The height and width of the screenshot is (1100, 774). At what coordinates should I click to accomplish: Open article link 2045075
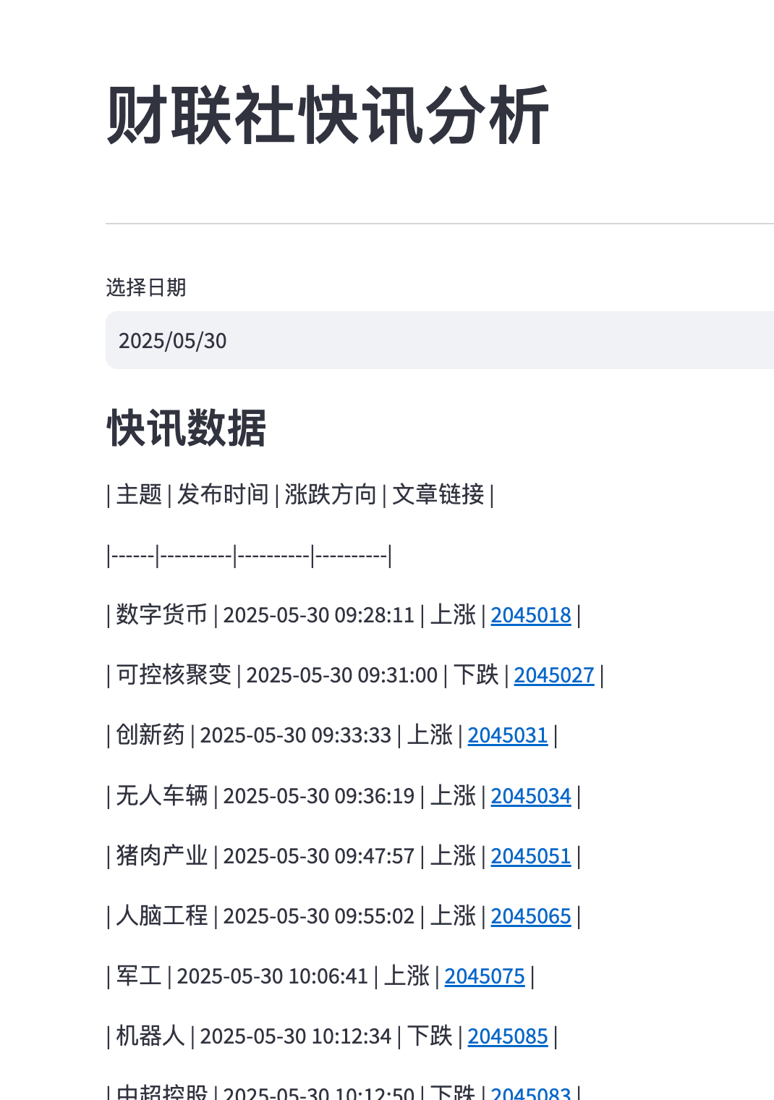click(485, 976)
